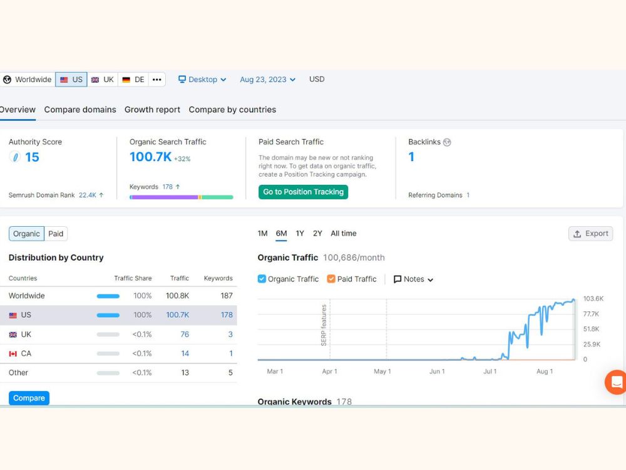Click the Backlinks info globe icon
The height and width of the screenshot is (470, 626).
click(x=447, y=142)
